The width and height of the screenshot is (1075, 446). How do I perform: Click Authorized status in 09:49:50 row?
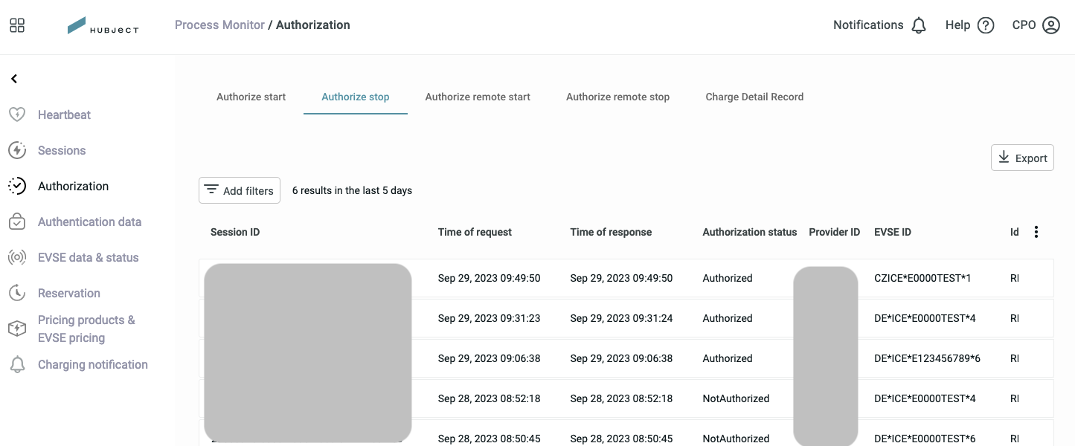pos(728,278)
